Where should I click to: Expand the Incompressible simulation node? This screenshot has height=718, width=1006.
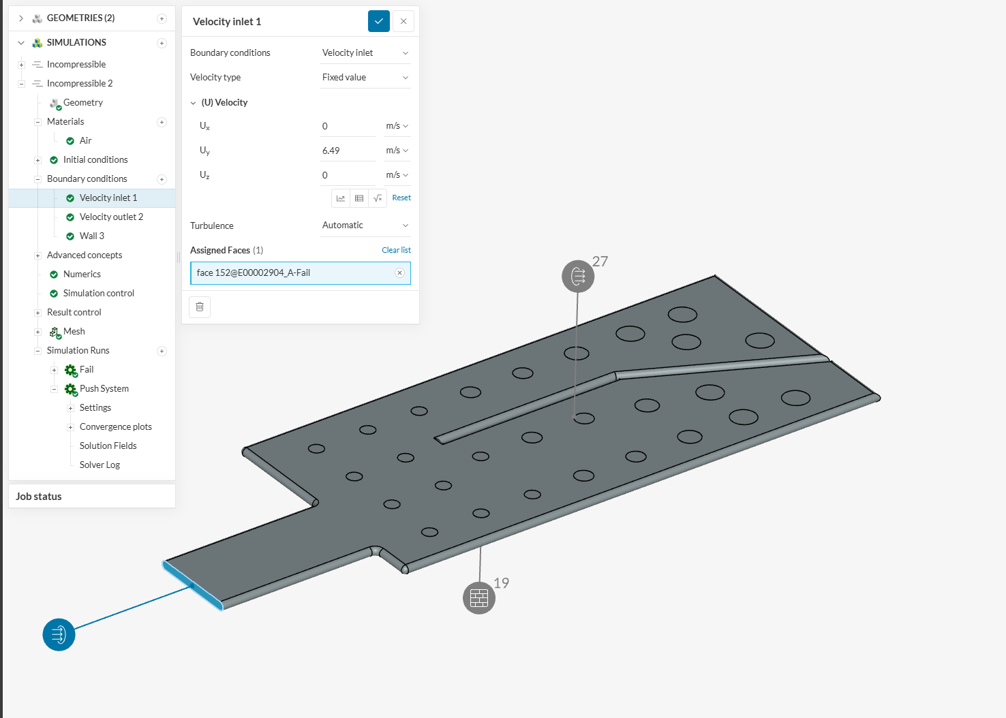point(21,65)
